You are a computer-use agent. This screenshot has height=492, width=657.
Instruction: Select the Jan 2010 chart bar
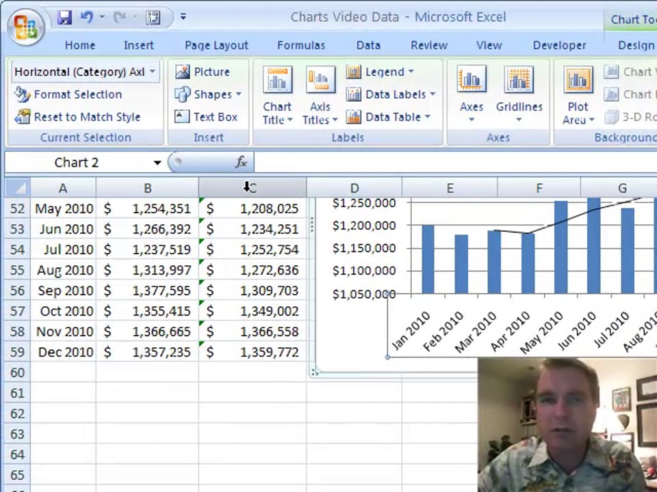coord(428,260)
